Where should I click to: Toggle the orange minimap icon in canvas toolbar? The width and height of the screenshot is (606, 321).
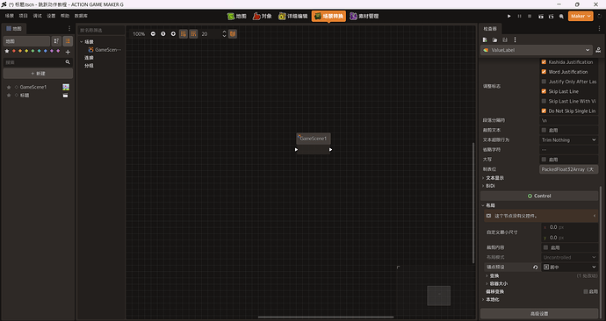[x=233, y=34]
